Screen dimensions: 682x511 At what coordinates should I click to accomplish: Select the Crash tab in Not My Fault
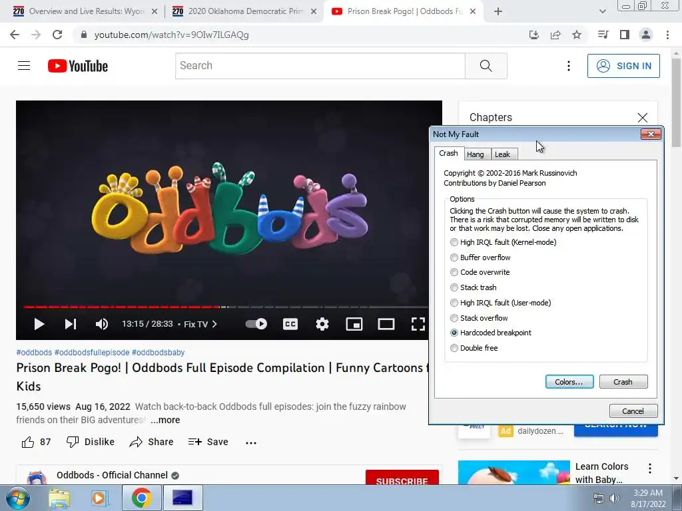tap(448, 154)
